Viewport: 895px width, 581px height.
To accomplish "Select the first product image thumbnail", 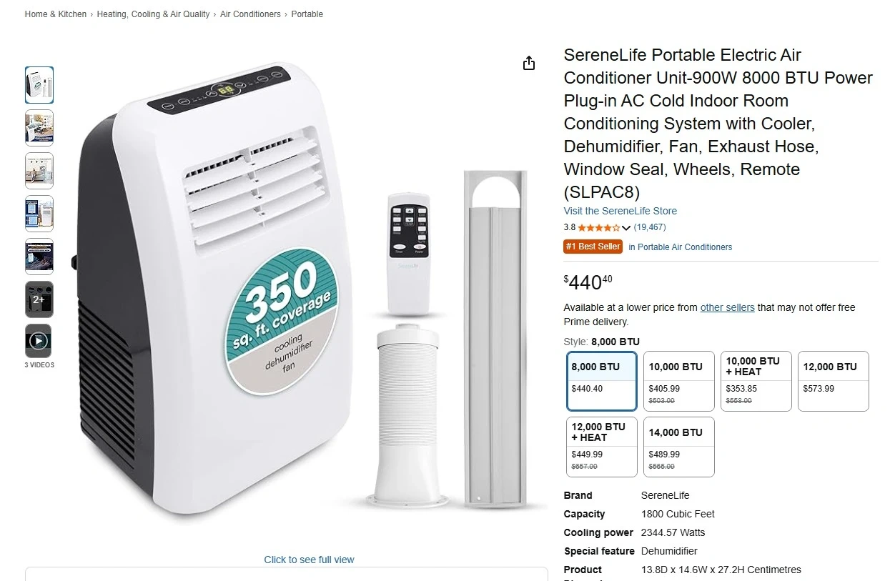I will tap(39, 85).
